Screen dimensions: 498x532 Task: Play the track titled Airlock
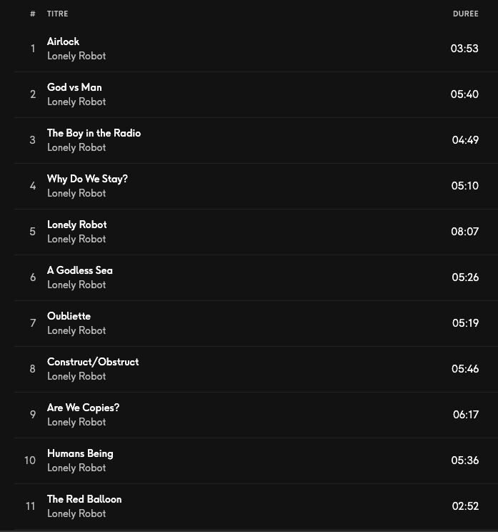click(63, 41)
